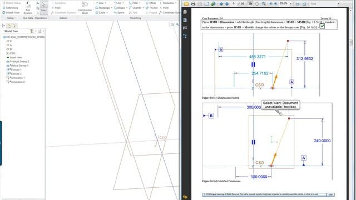Screen dimensions: 356x200
Task: Select Annotation 2 in model tree
Action: (16, 82)
